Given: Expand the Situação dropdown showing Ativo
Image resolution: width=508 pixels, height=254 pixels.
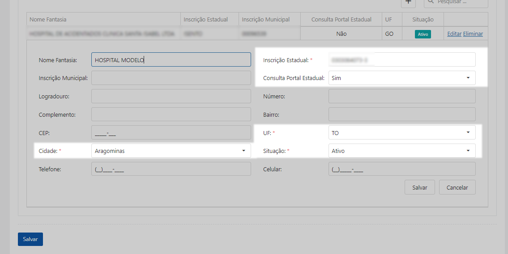Looking at the screenshot, I should [402, 151].
